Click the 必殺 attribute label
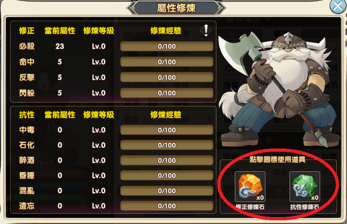This screenshot has height=224, width=347. 27,46
